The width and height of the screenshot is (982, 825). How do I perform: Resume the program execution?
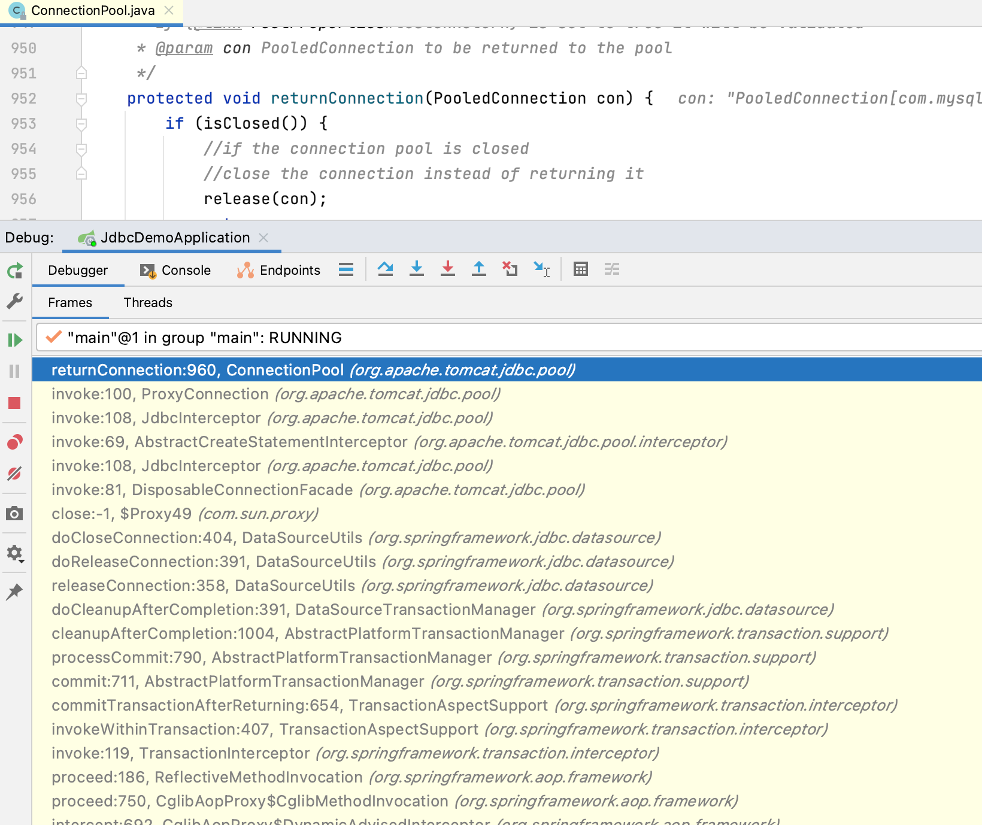[15, 340]
